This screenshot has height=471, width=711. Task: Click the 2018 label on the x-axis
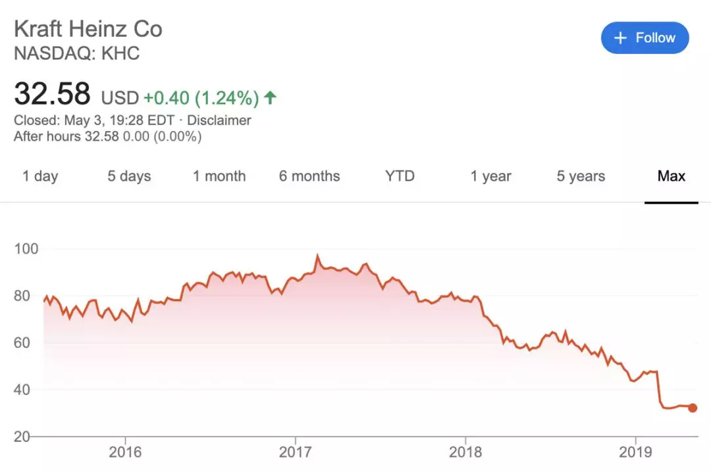(x=465, y=453)
